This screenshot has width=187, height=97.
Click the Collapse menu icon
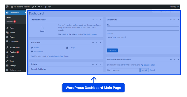7,70
